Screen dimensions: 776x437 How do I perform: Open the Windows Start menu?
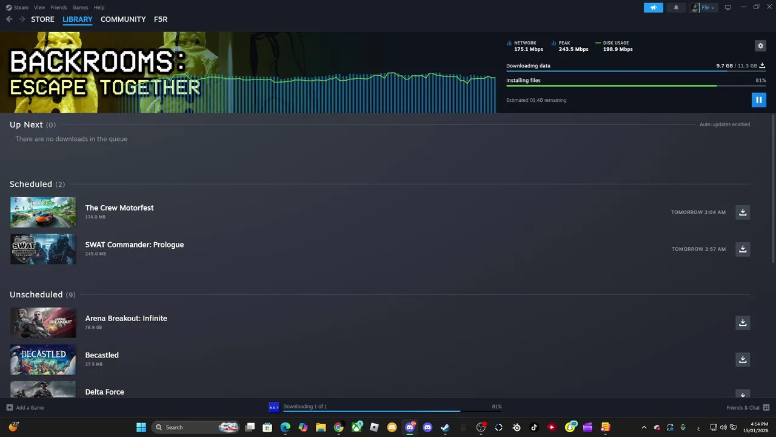141,427
